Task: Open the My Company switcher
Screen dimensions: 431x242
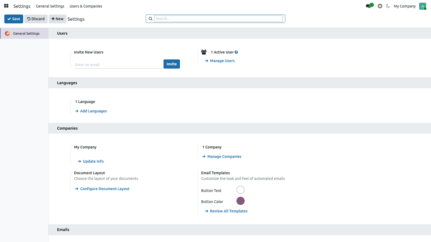Action: click(x=405, y=6)
